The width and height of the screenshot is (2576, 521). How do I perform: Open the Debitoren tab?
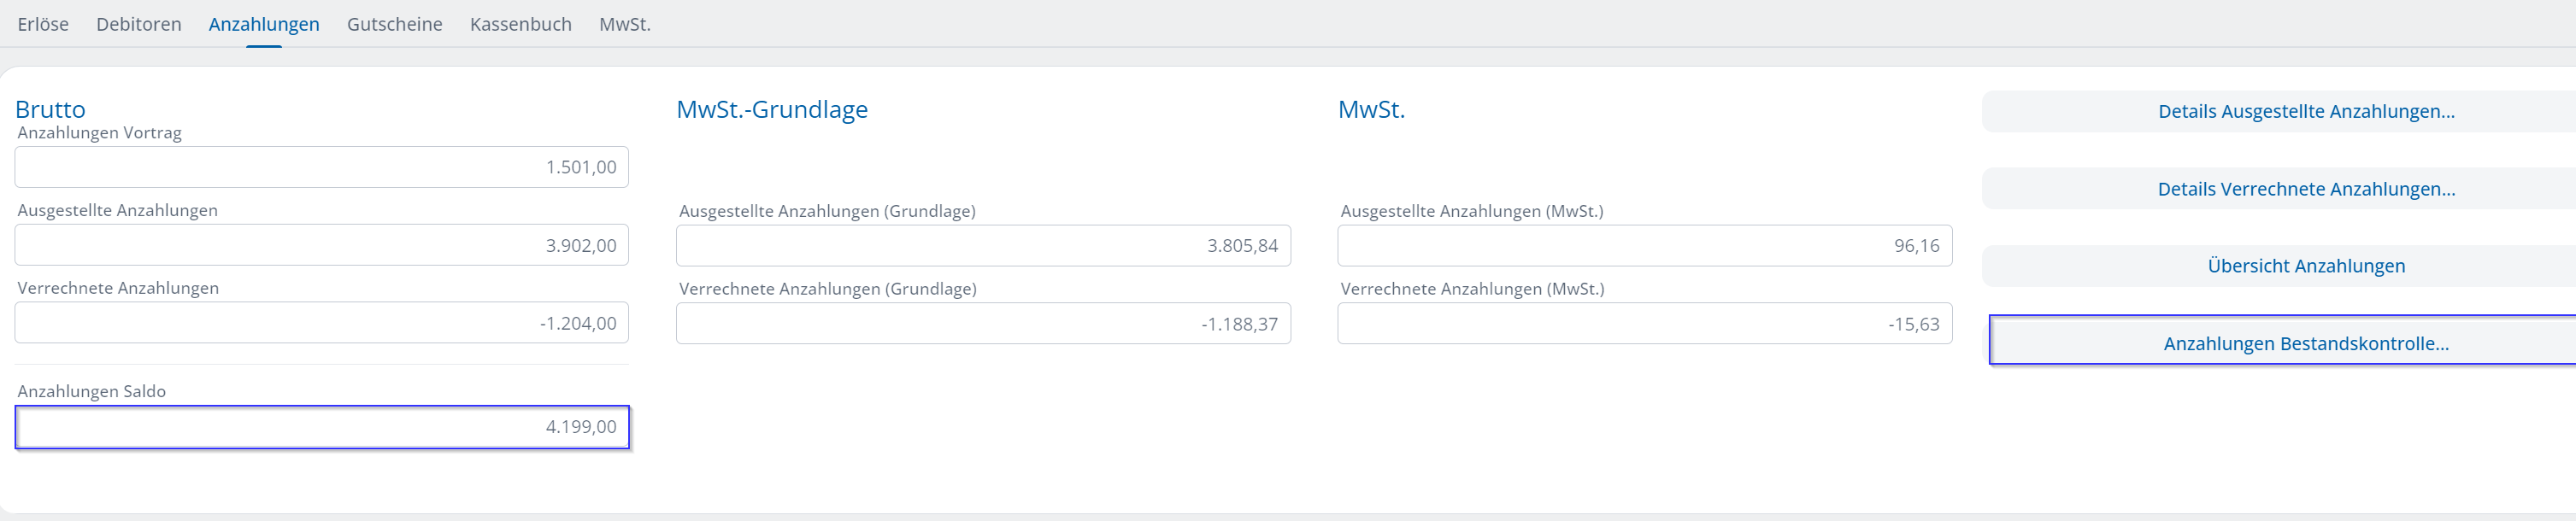click(x=139, y=24)
